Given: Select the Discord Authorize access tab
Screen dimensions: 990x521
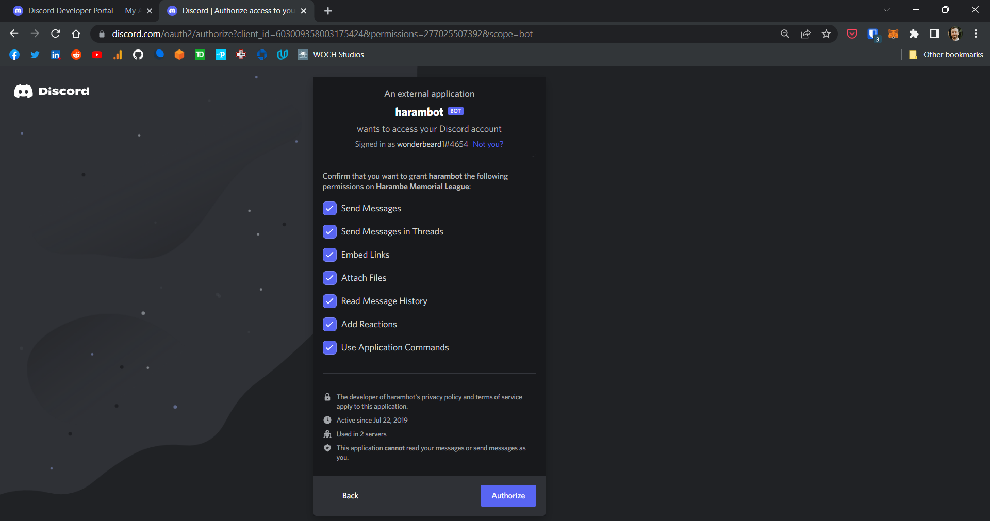Looking at the screenshot, I should pos(237,11).
